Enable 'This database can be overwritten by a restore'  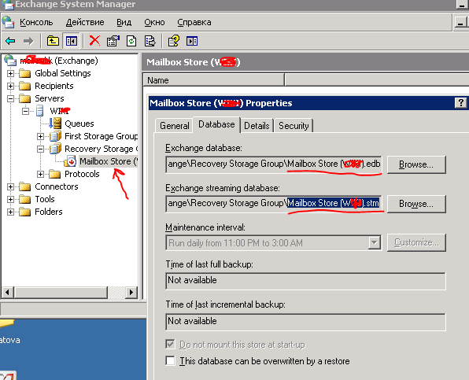point(170,360)
